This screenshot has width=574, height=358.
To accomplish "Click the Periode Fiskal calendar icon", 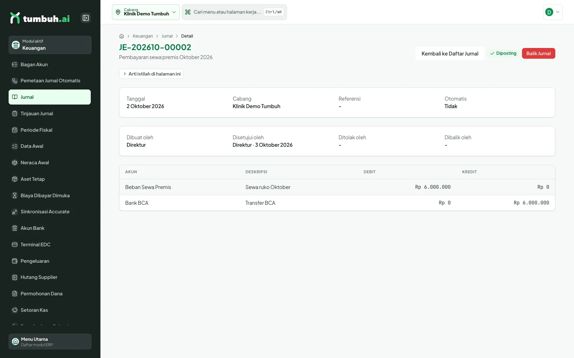I will coord(15,130).
